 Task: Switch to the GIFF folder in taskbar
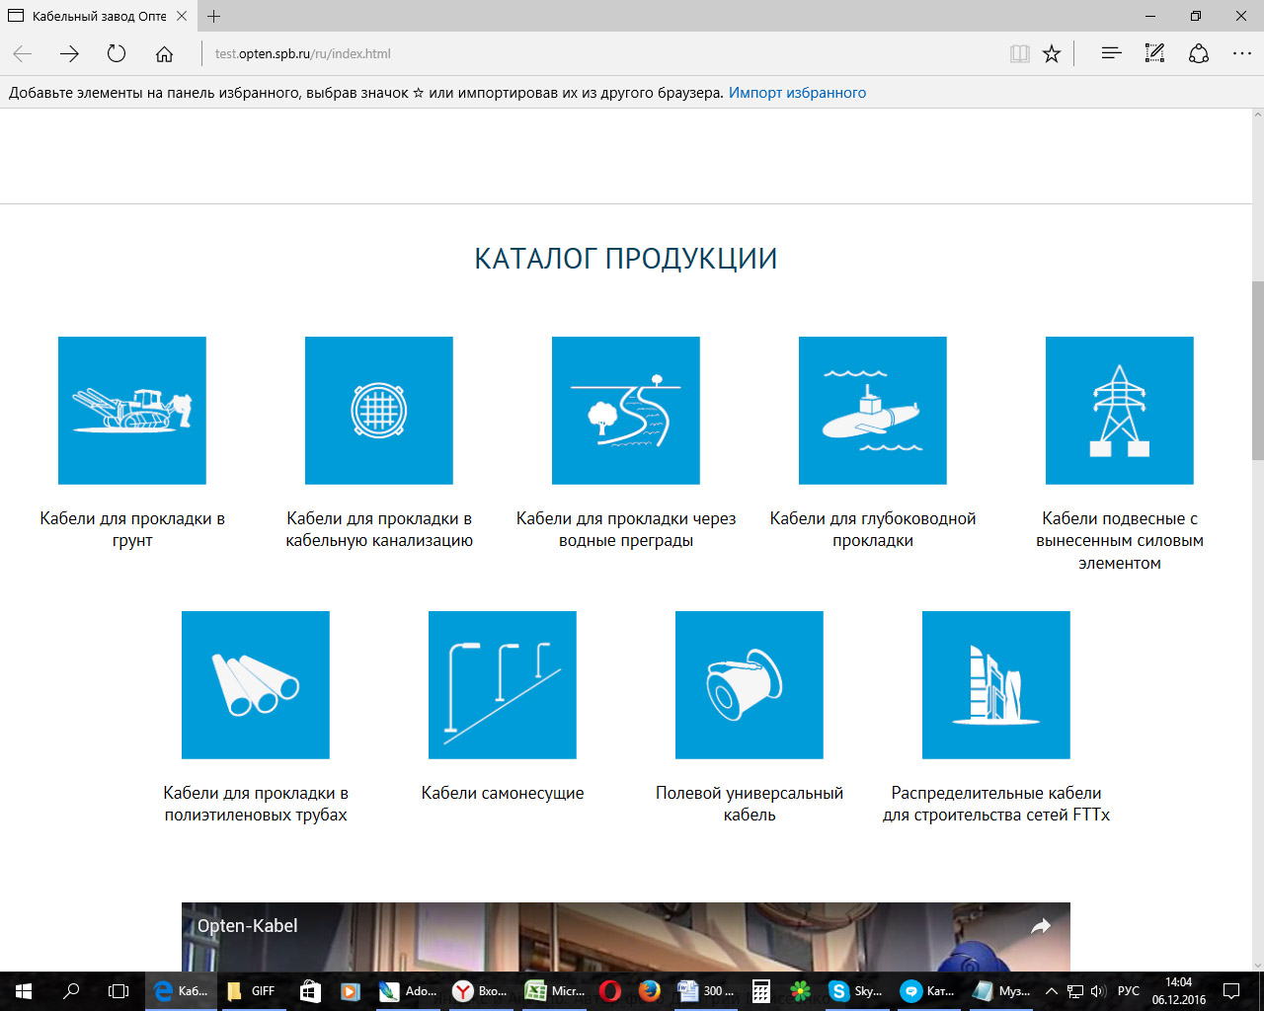tap(252, 991)
